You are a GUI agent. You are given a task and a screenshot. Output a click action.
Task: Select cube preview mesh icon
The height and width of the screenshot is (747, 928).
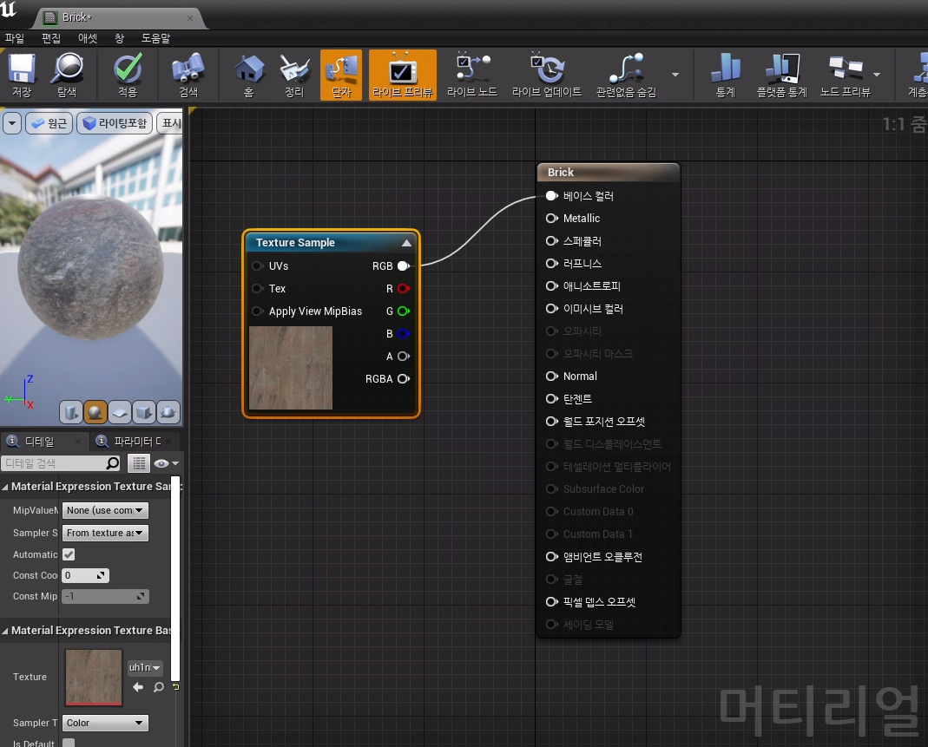click(x=144, y=411)
